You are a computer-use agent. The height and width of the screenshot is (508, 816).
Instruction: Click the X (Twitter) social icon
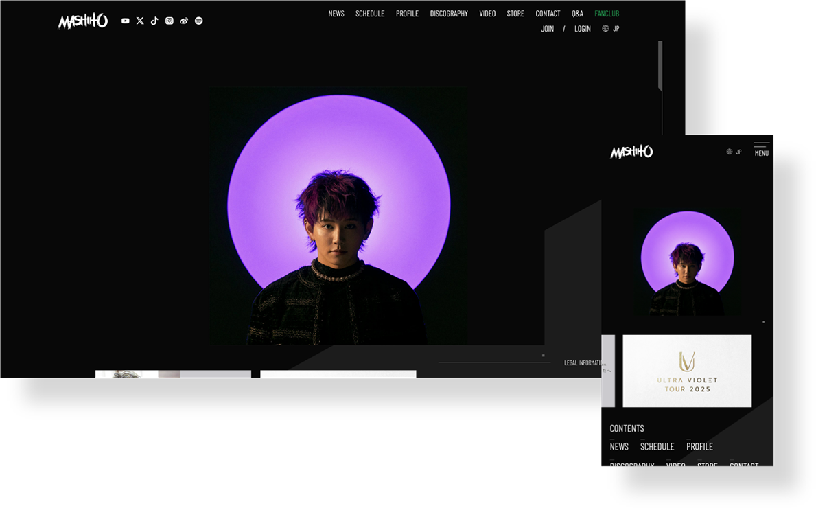point(140,21)
